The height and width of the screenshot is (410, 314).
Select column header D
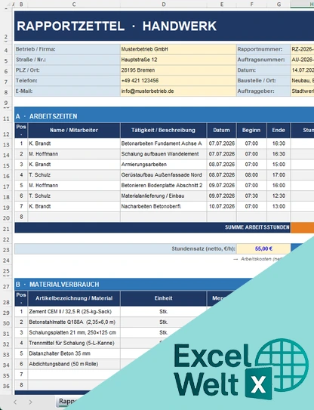coord(164,5)
